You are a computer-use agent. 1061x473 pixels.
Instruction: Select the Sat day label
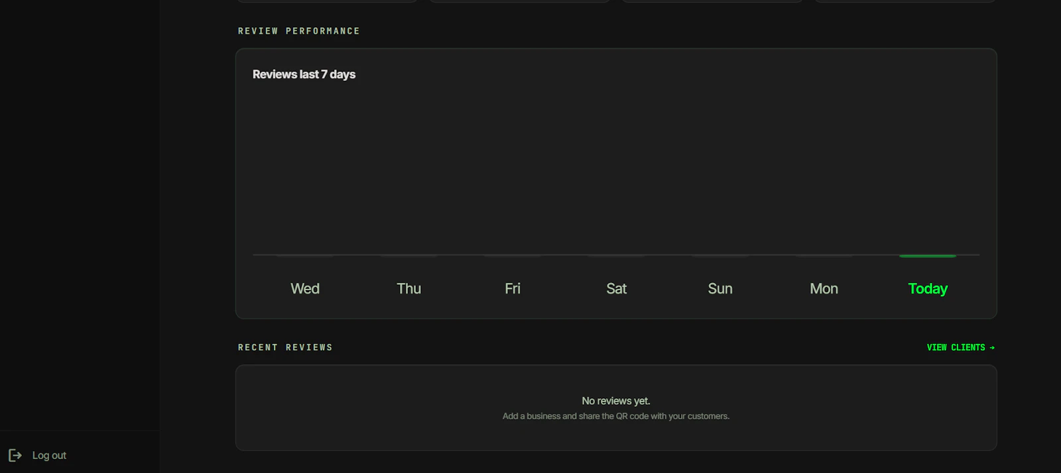[617, 289]
